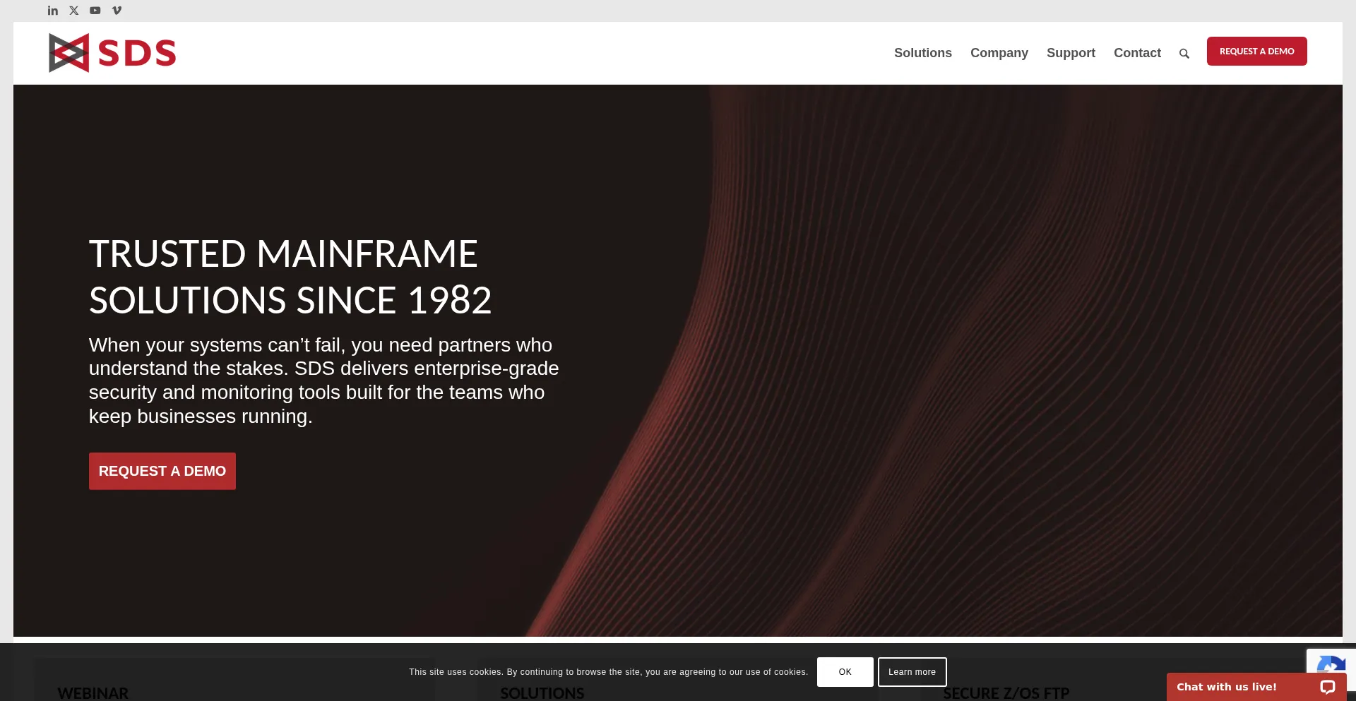The height and width of the screenshot is (701, 1356).
Task: Click the SECURE Z/OS FTP card heading
Action: pos(1006,693)
